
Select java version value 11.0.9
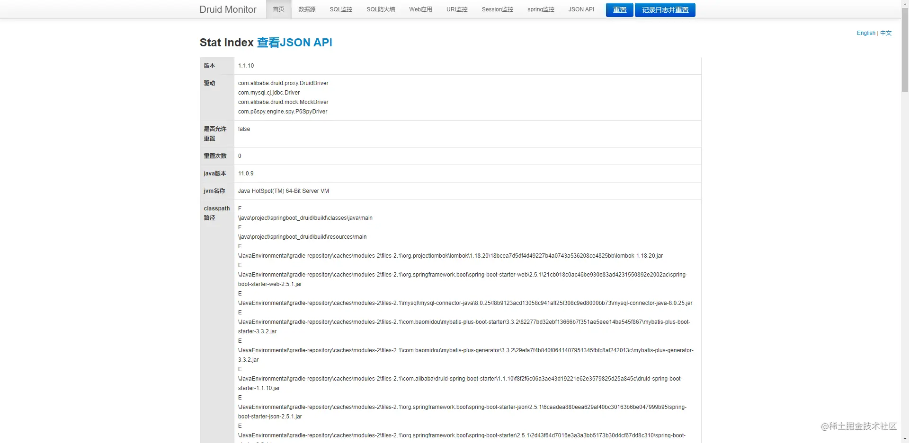(x=246, y=174)
